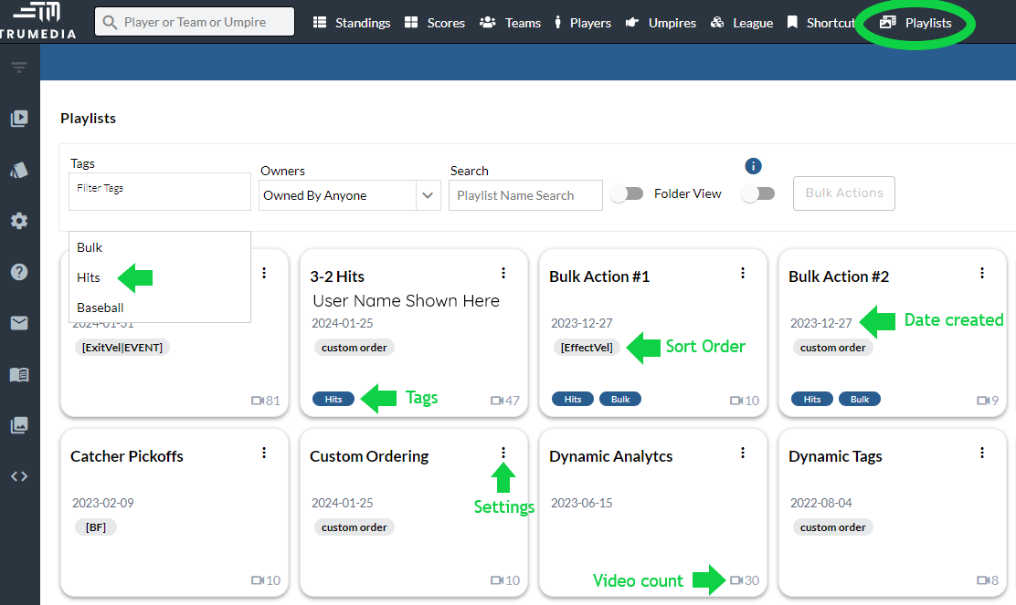Toggle the switch beneath the info icon
The image size is (1016, 605).
(758, 193)
